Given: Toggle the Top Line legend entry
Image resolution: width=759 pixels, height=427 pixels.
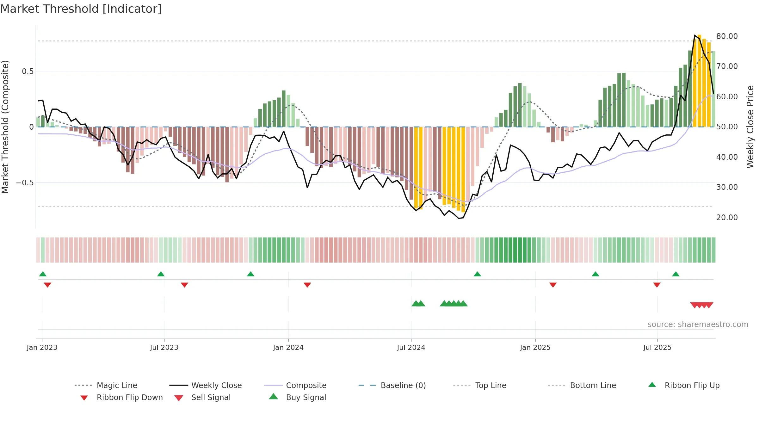Looking at the screenshot, I should [x=480, y=385].
